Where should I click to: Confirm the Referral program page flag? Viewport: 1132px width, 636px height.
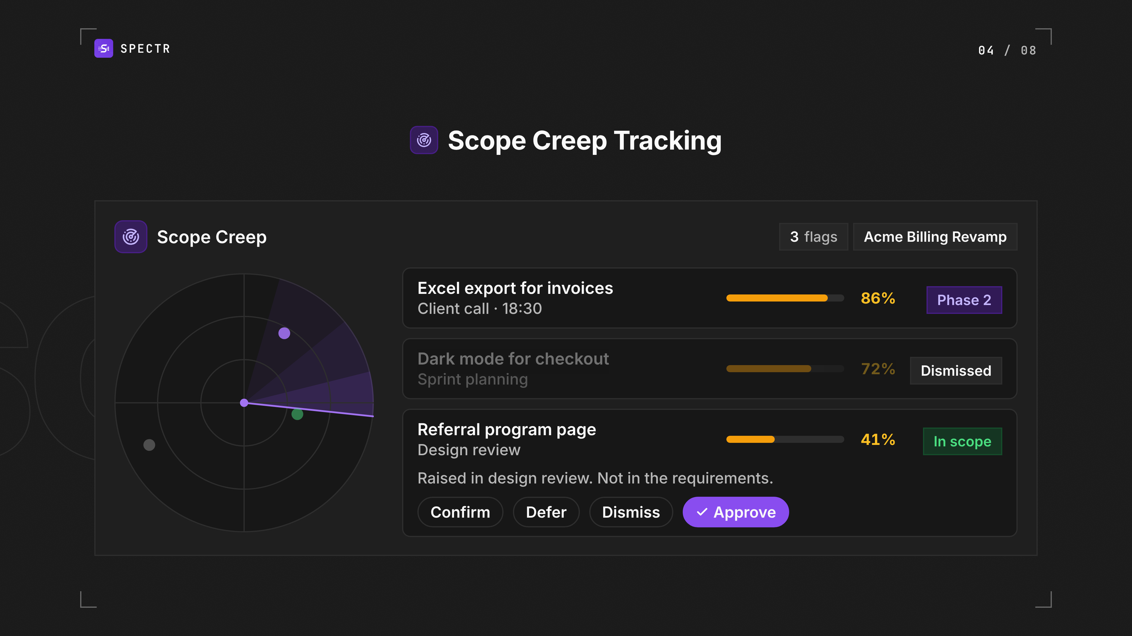click(x=460, y=512)
